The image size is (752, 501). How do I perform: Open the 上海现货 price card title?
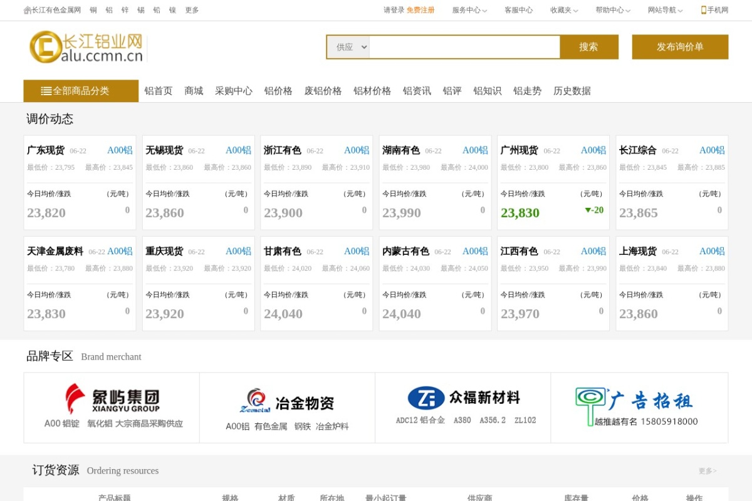click(x=638, y=251)
